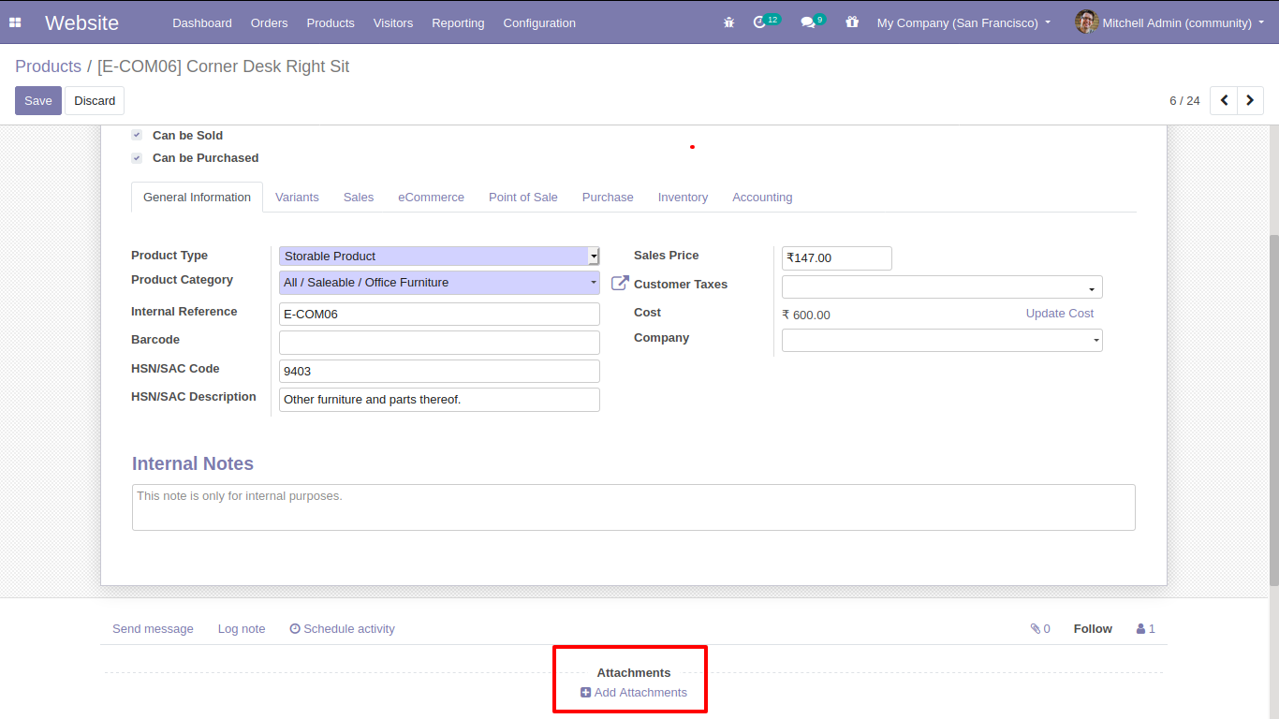Switch to the eCommerce tab
Screen dimensions: 1279x719
pyautogui.click(x=431, y=198)
